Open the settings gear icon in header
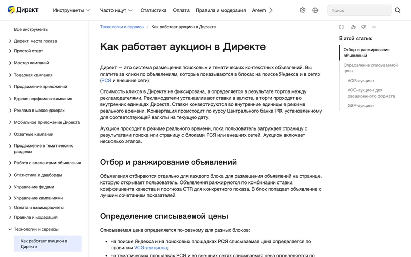Viewport: 411px width, 257px height. pyautogui.click(x=302, y=10)
